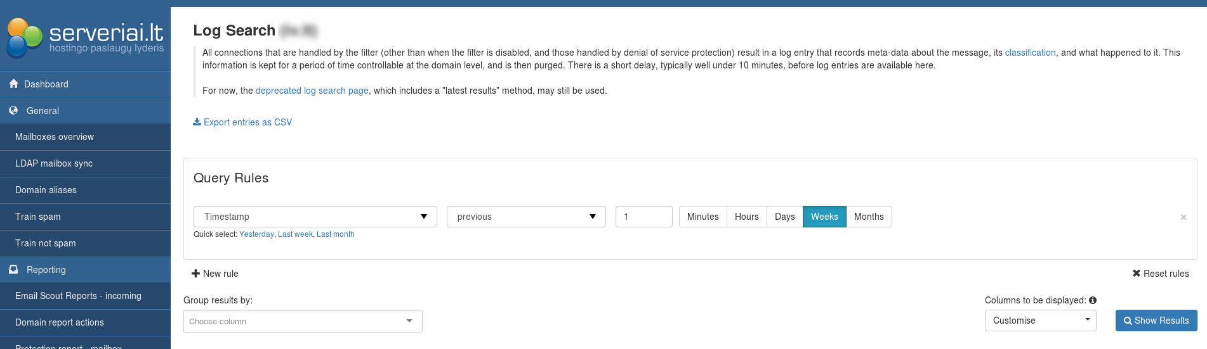1207x349 pixels.
Task: Go to Train spam in the sidebar
Action: point(38,217)
